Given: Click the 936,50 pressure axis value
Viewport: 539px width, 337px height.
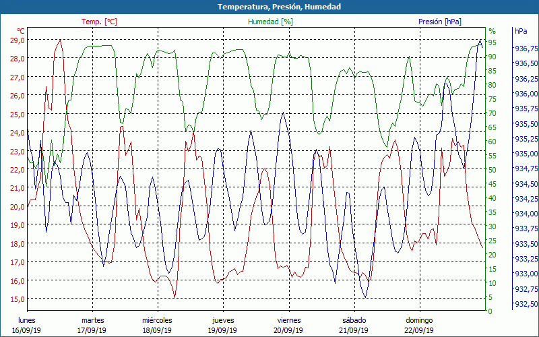Looking at the screenshot, I should tap(526, 63).
